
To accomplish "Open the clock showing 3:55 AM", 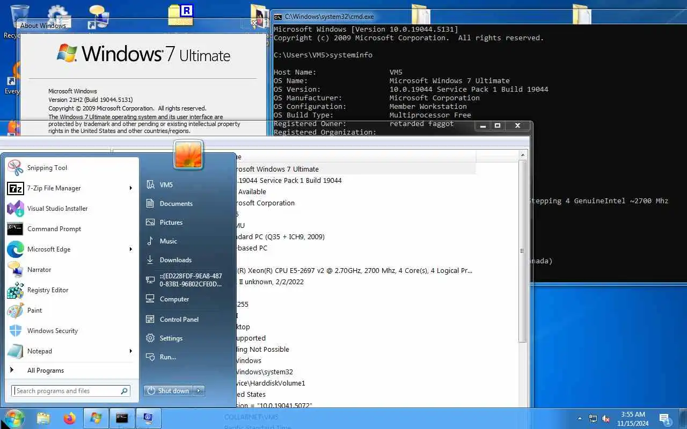I will coord(633,418).
